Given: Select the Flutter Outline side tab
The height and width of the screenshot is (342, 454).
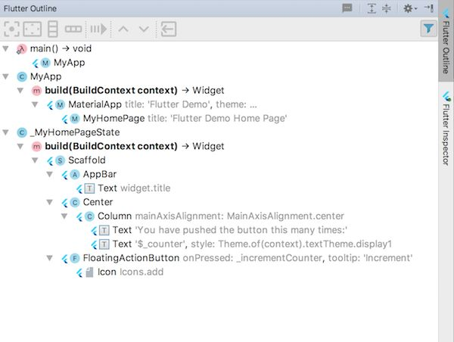Looking at the screenshot, I should point(446,41).
